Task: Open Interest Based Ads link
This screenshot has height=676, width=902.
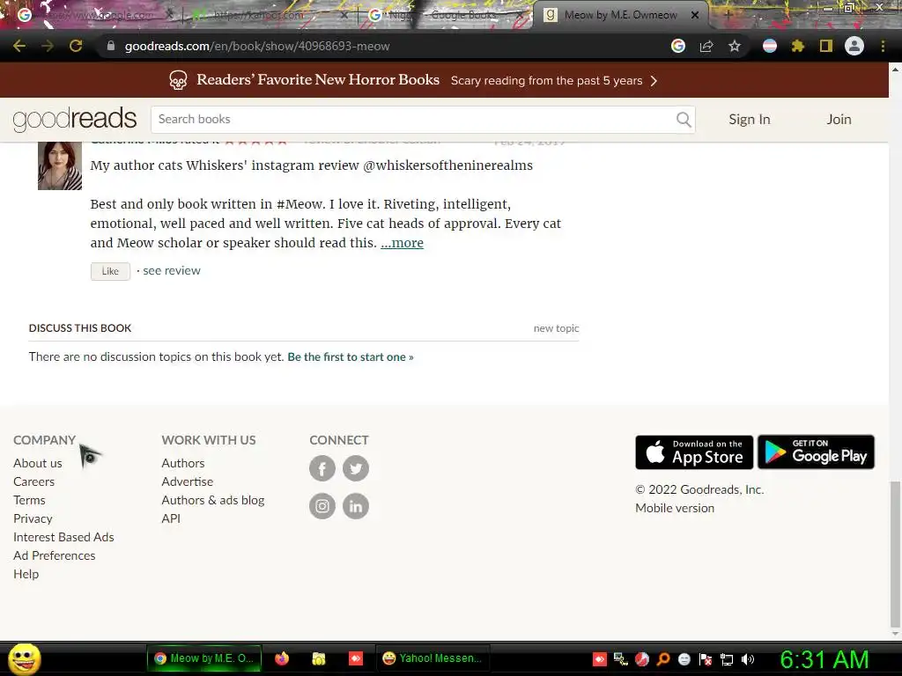Action: tap(63, 537)
